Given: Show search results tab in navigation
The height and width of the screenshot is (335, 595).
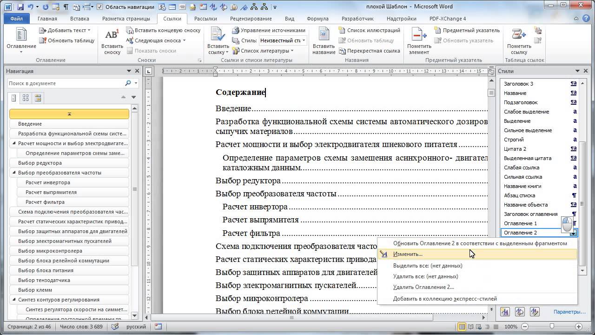Looking at the screenshot, I should pyautogui.click(x=38, y=98).
